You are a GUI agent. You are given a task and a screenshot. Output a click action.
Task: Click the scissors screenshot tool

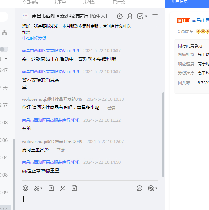pos(37,188)
